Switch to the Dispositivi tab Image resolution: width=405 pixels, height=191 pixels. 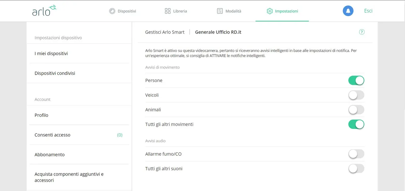coord(123,11)
